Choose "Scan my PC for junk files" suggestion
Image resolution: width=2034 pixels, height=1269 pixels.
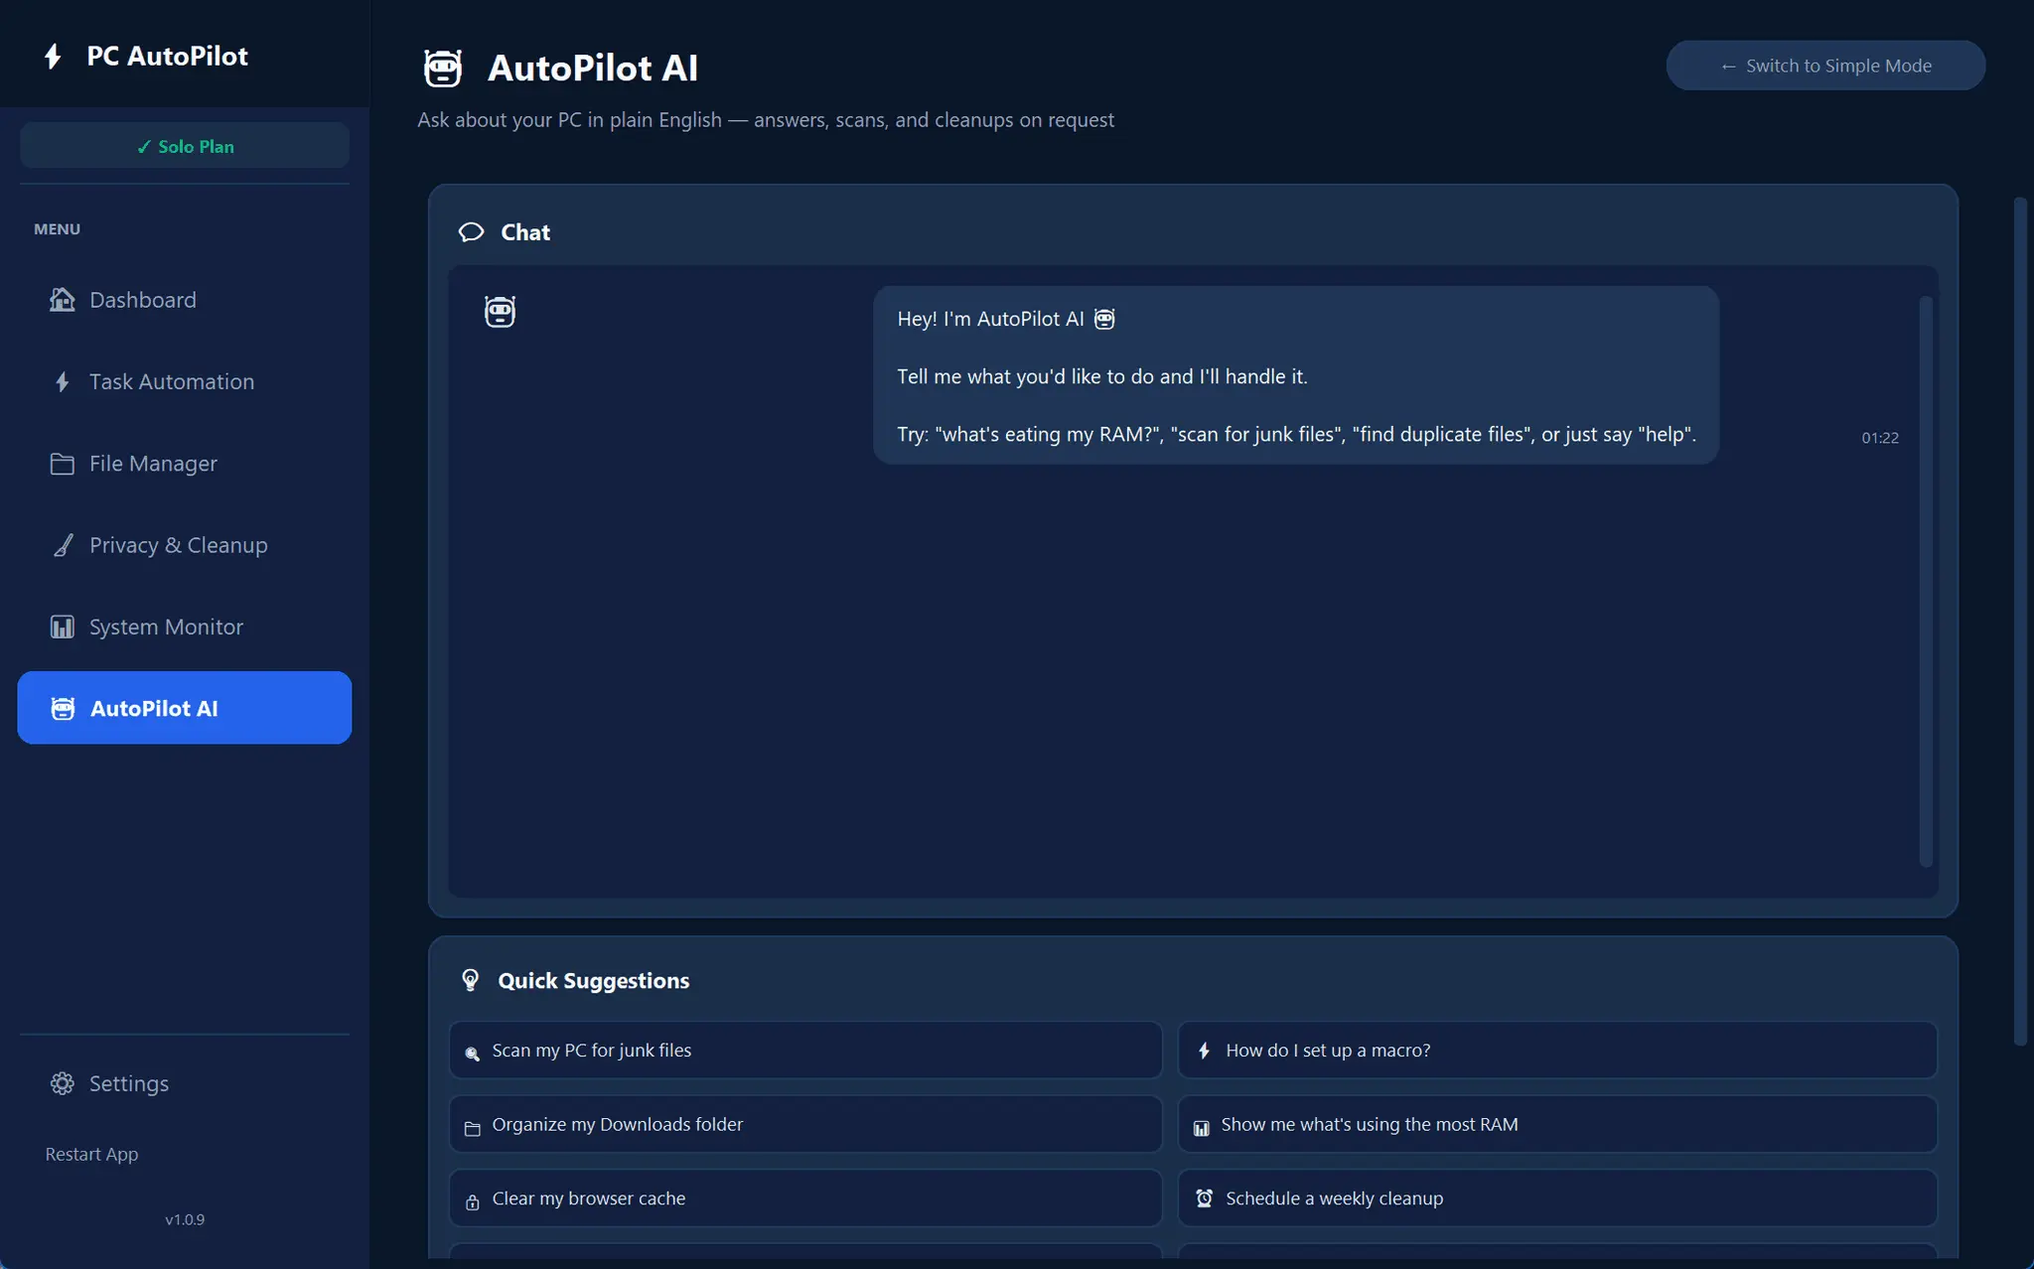pyautogui.click(x=805, y=1051)
